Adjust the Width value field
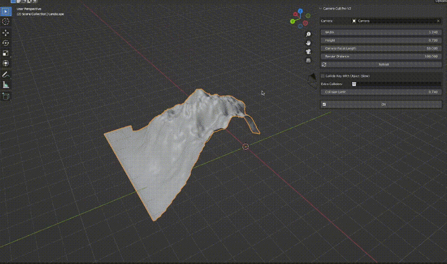 pos(381,33)
